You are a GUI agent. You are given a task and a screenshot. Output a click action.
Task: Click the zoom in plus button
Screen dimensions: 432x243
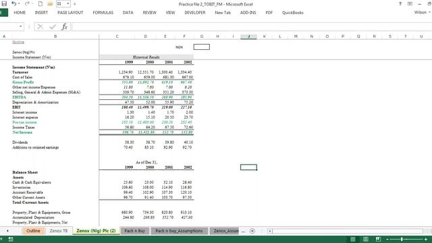pyautogui.click(x=426, y=240)
